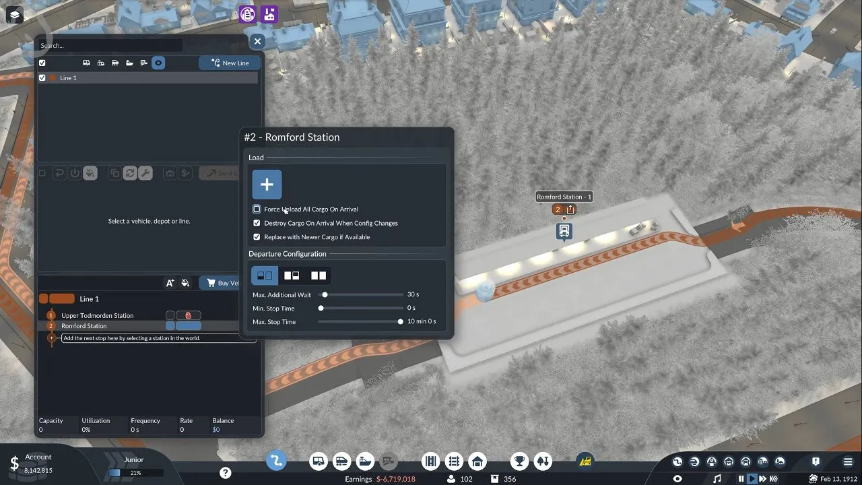Select the first departure configuration option

click(265, 275)
